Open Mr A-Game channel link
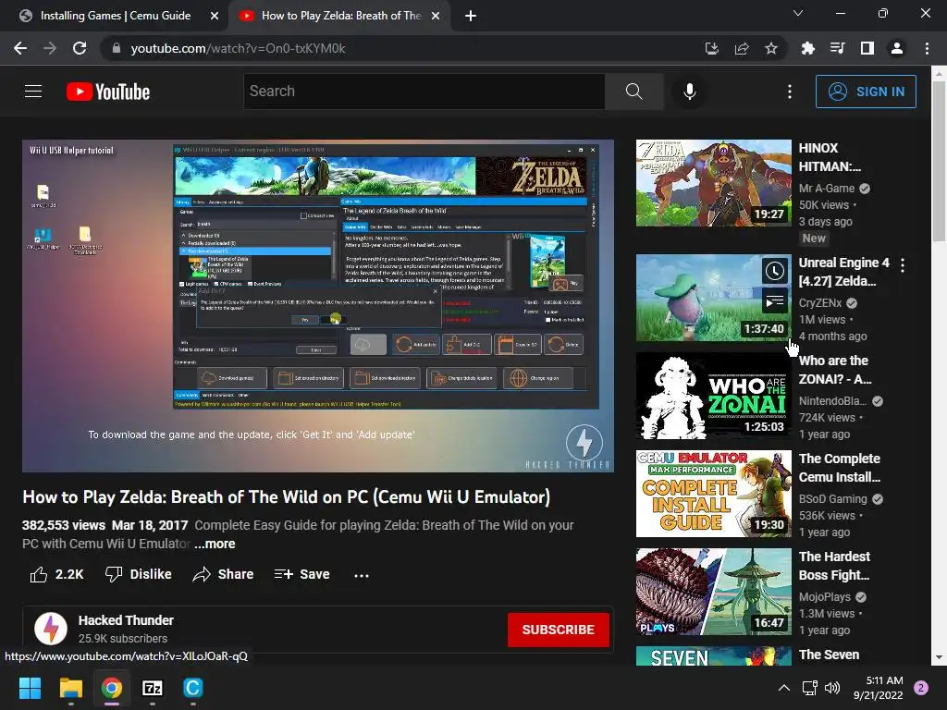947x710 pixels. [x=827, y=189]
